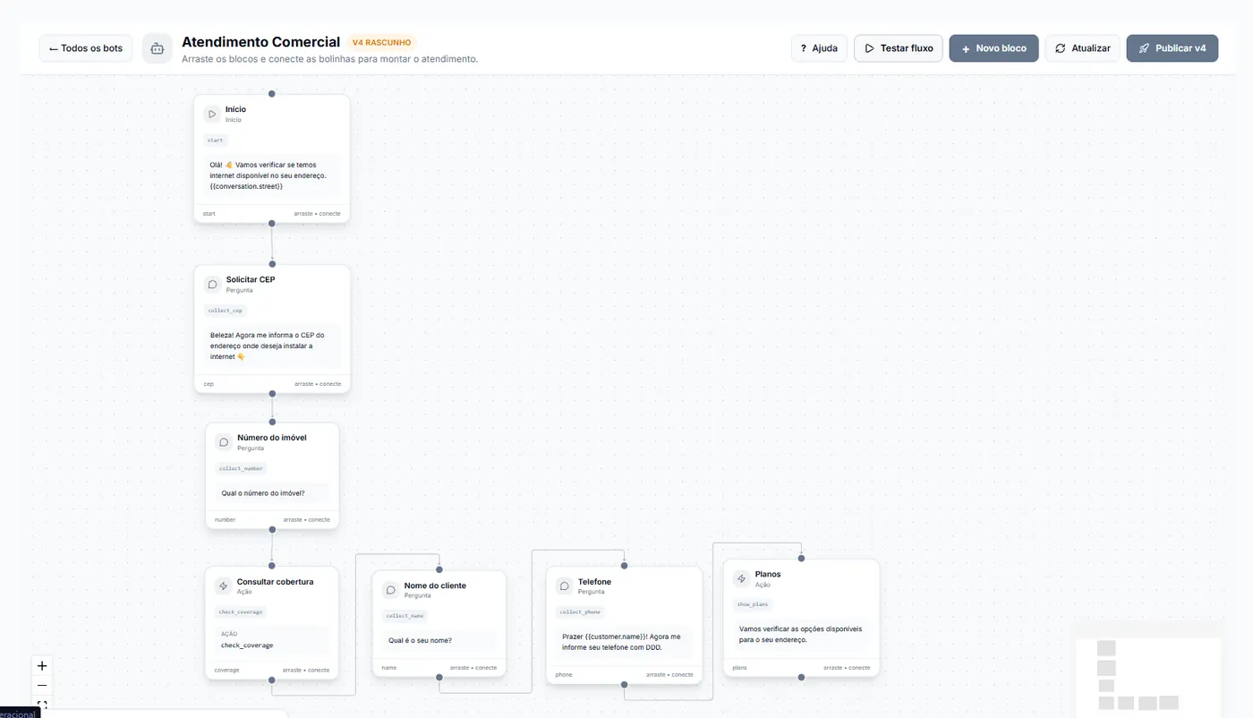
Task: Select the Número do imóvel block title
Action: (x=272, y=438)
